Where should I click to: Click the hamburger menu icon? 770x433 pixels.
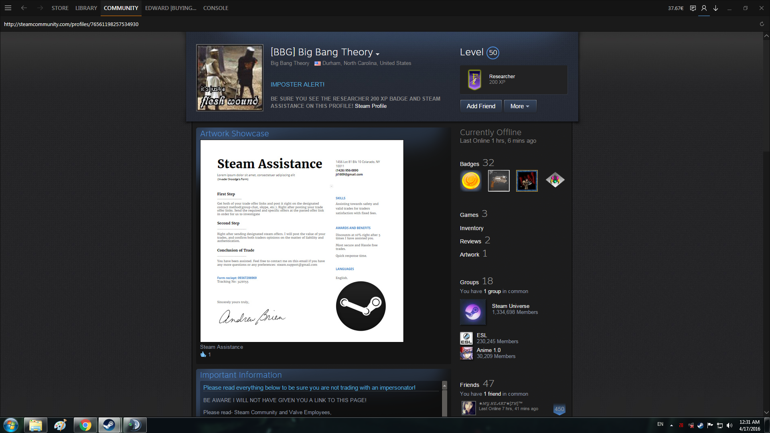(x=8, y=8)
